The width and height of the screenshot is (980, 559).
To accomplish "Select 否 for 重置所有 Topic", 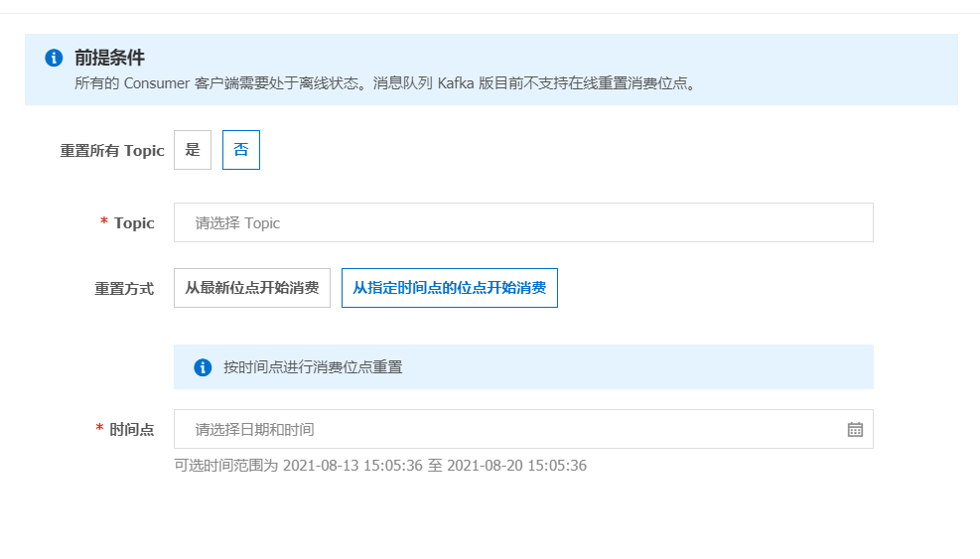I will [x=241, y=150].
